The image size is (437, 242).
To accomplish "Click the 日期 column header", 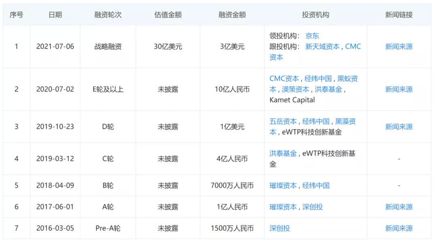I will [55, 15].
